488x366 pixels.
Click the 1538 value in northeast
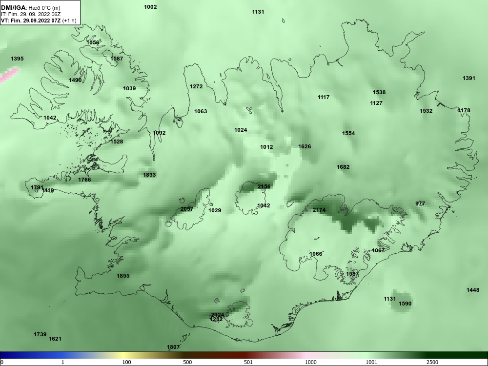coord(379,92)
